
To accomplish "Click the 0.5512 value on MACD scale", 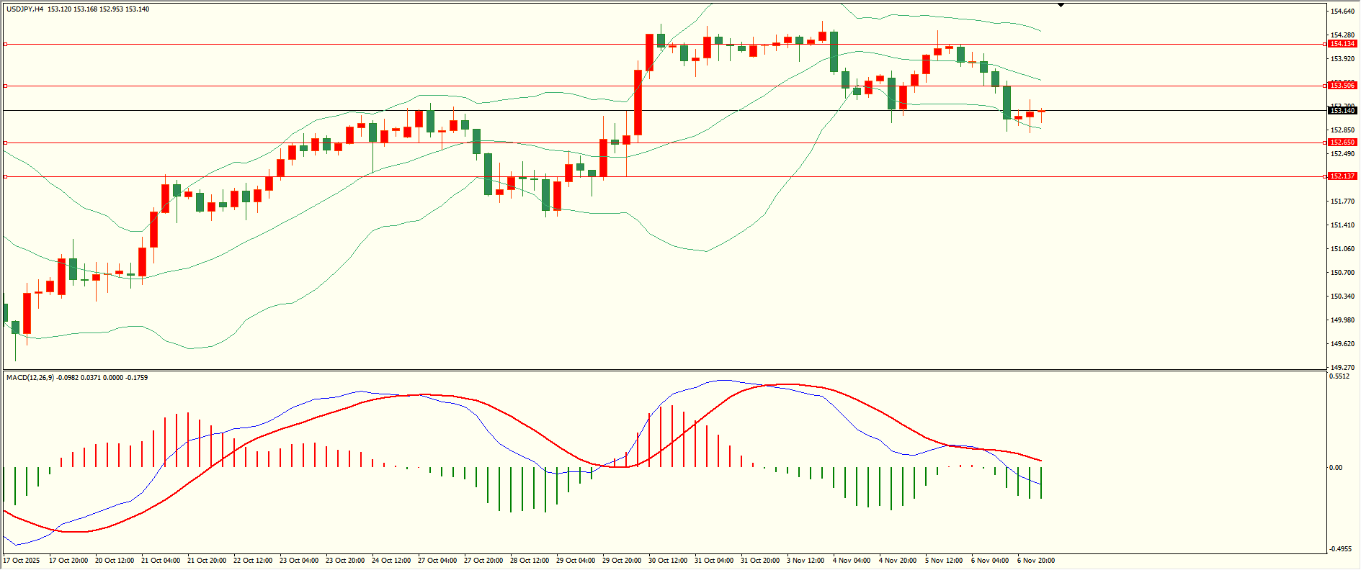I will pos(1339,376).
